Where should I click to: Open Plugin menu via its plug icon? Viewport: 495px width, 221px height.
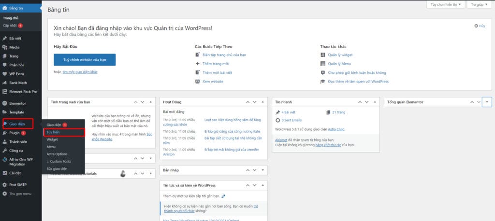coord(4,133)
